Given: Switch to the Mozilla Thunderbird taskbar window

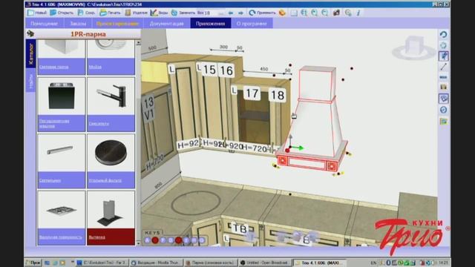Looking at the screenshot, I should [157, 263].
